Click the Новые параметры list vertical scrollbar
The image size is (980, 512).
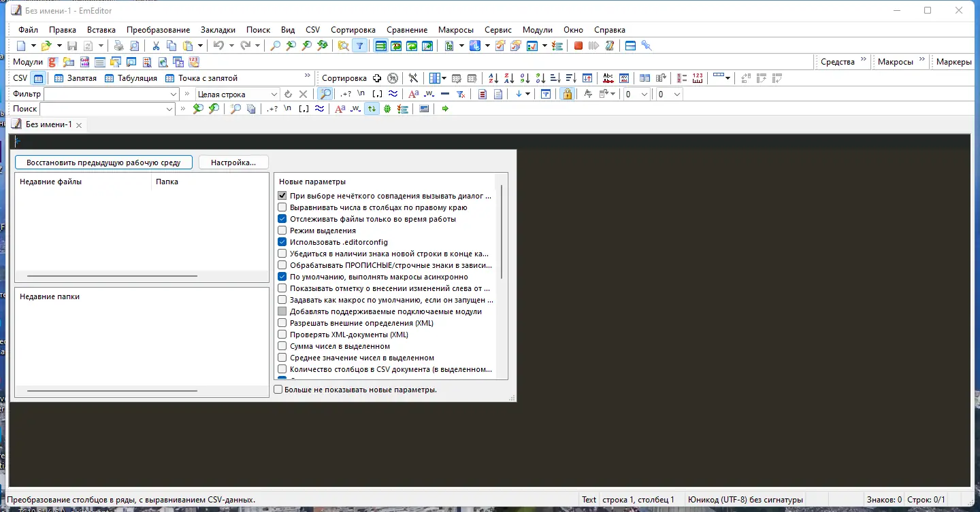tap(502, 231)
